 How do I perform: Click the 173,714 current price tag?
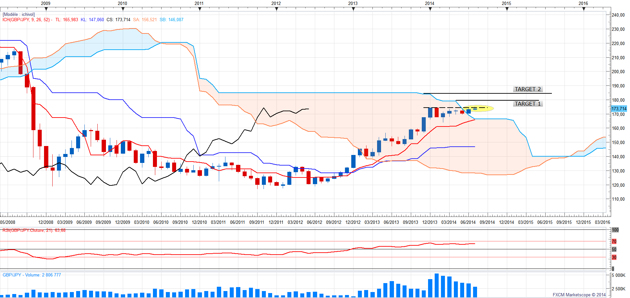tap(619, 109)
